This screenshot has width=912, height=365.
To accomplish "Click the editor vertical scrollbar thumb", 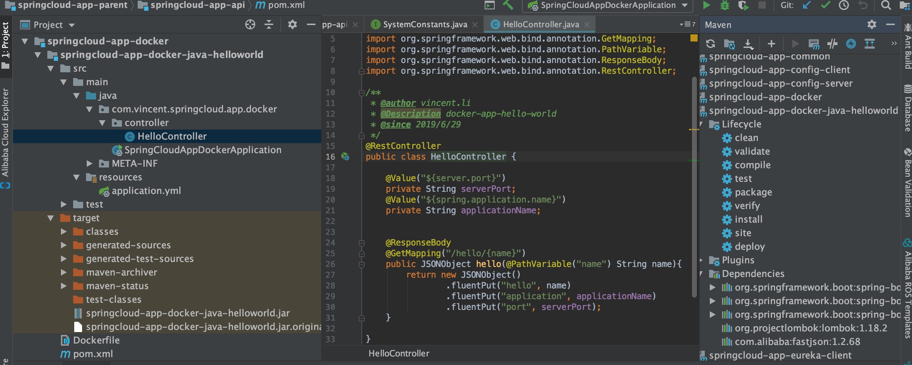I will click(694, 187).
